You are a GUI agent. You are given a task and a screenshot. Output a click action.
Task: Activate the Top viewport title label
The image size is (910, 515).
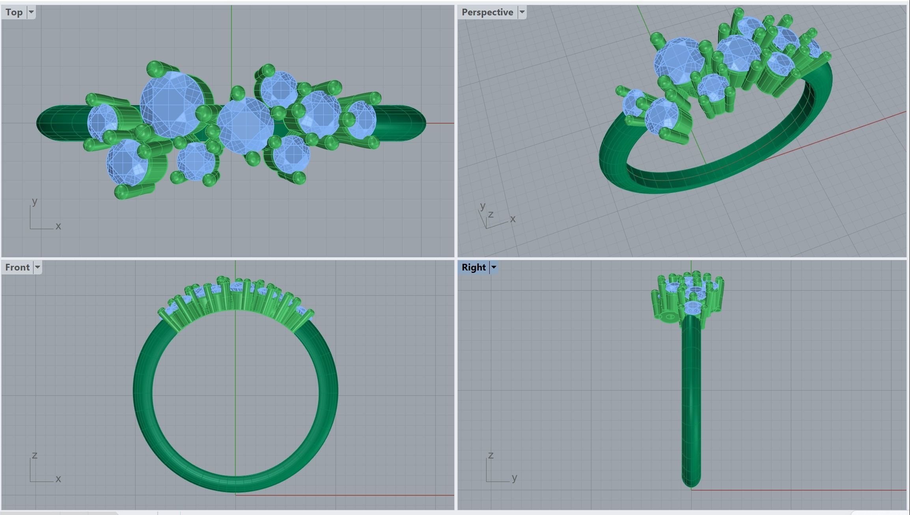[14, 12]
